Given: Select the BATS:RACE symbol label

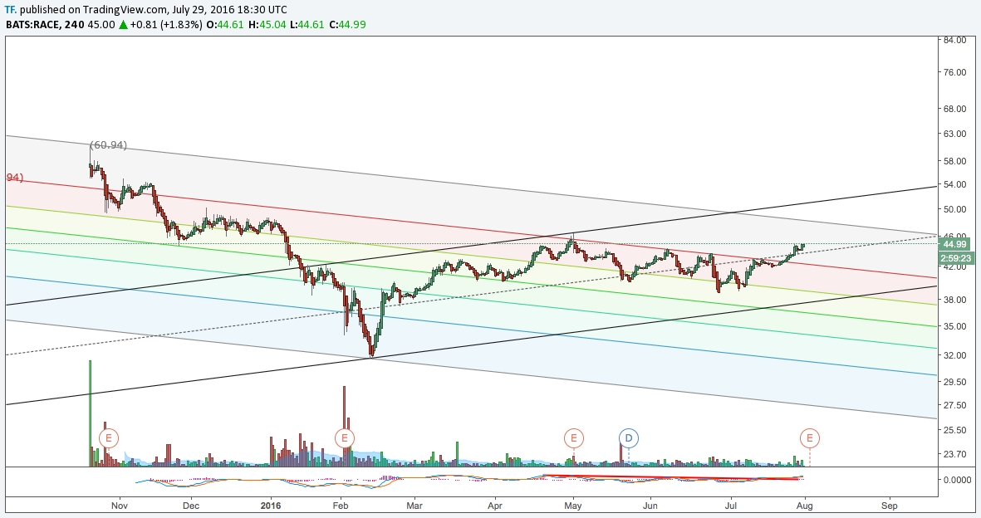Looking at the screenshot, I should (x=33, y=24).
